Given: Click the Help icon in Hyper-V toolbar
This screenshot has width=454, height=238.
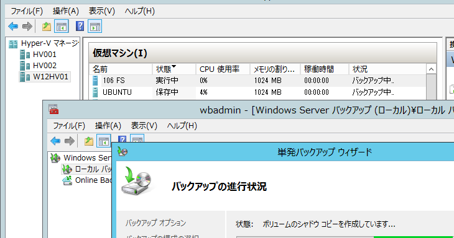Looking at the screenshot, I should 80,26.
